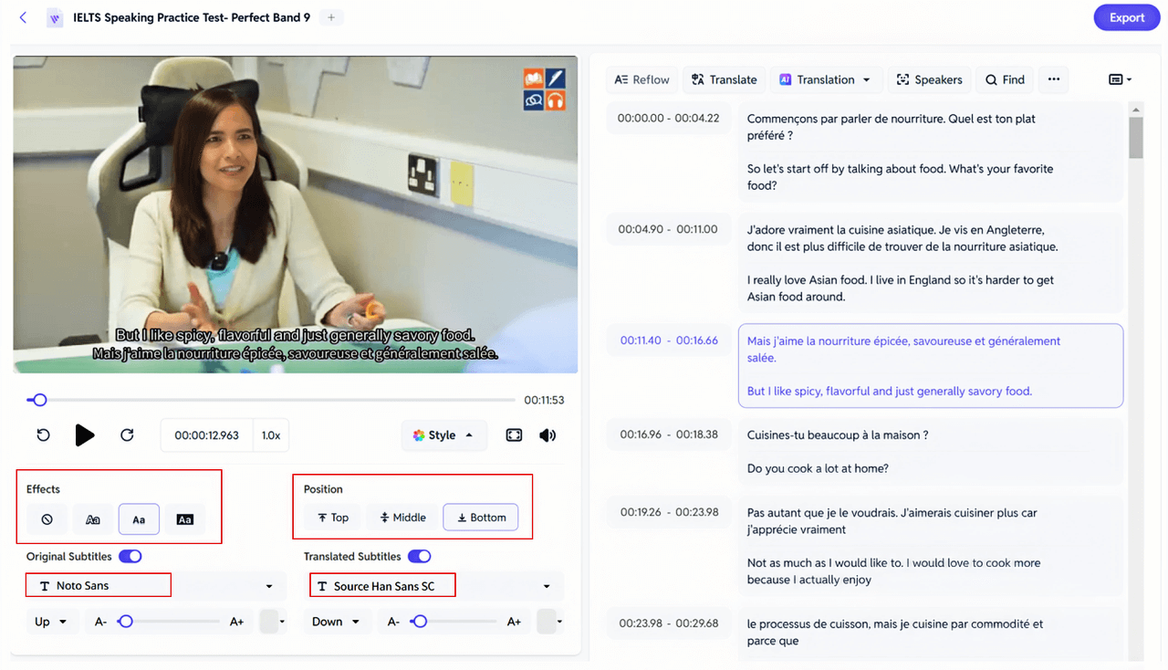Viewport: 1168px width, 670px height.
Task: Open Reflow tool
Action: coord(642,79)
